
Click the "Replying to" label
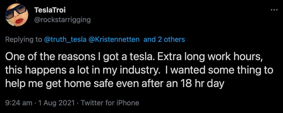23,40
